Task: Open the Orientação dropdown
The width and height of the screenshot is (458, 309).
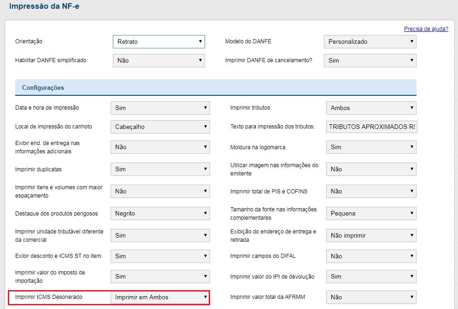Action: click(159, 41)
